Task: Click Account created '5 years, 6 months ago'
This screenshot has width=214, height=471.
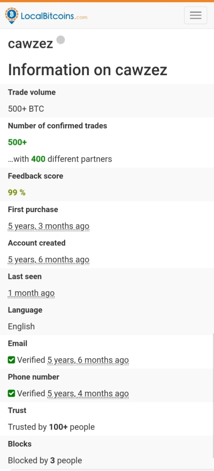Action: tap(49, 259)
